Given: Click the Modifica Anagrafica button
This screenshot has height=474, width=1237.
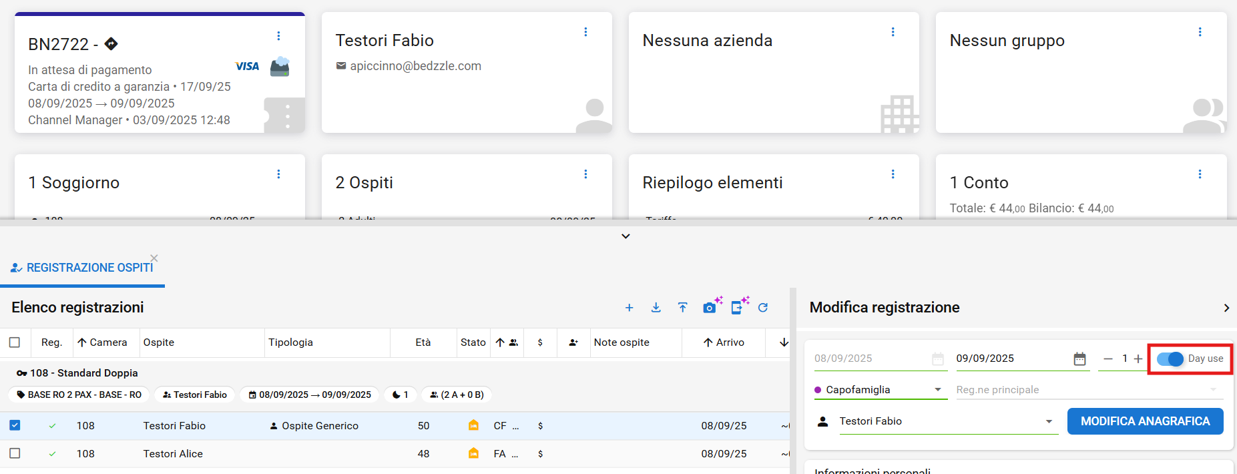Looking at the screenshot, I should (x=1145, y=421).
